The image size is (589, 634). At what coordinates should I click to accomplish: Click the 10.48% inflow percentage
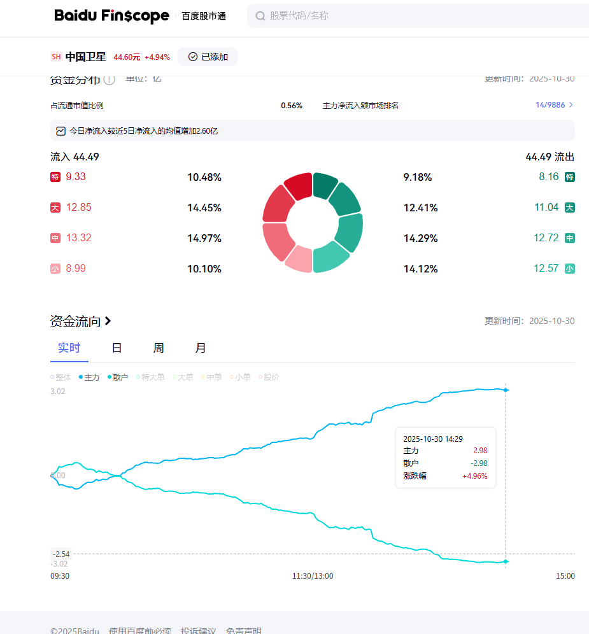(x=204, y=177)
